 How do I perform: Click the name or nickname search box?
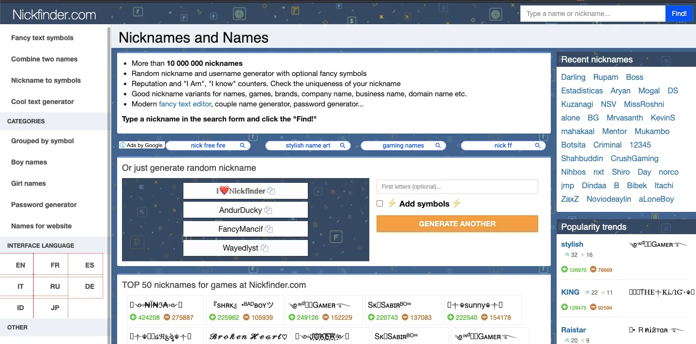(592, 14)
